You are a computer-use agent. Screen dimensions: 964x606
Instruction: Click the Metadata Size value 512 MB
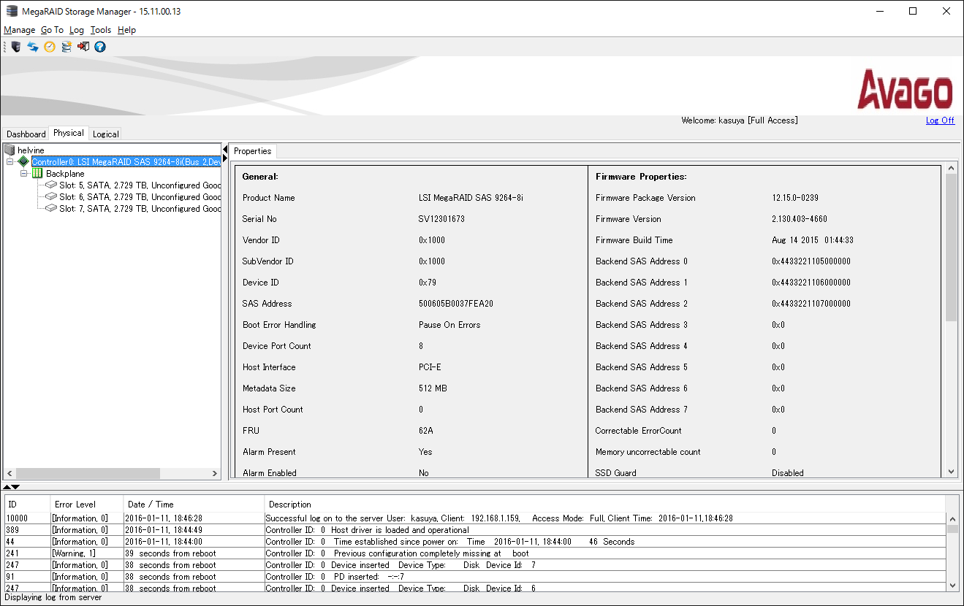(x=433, y=388)
